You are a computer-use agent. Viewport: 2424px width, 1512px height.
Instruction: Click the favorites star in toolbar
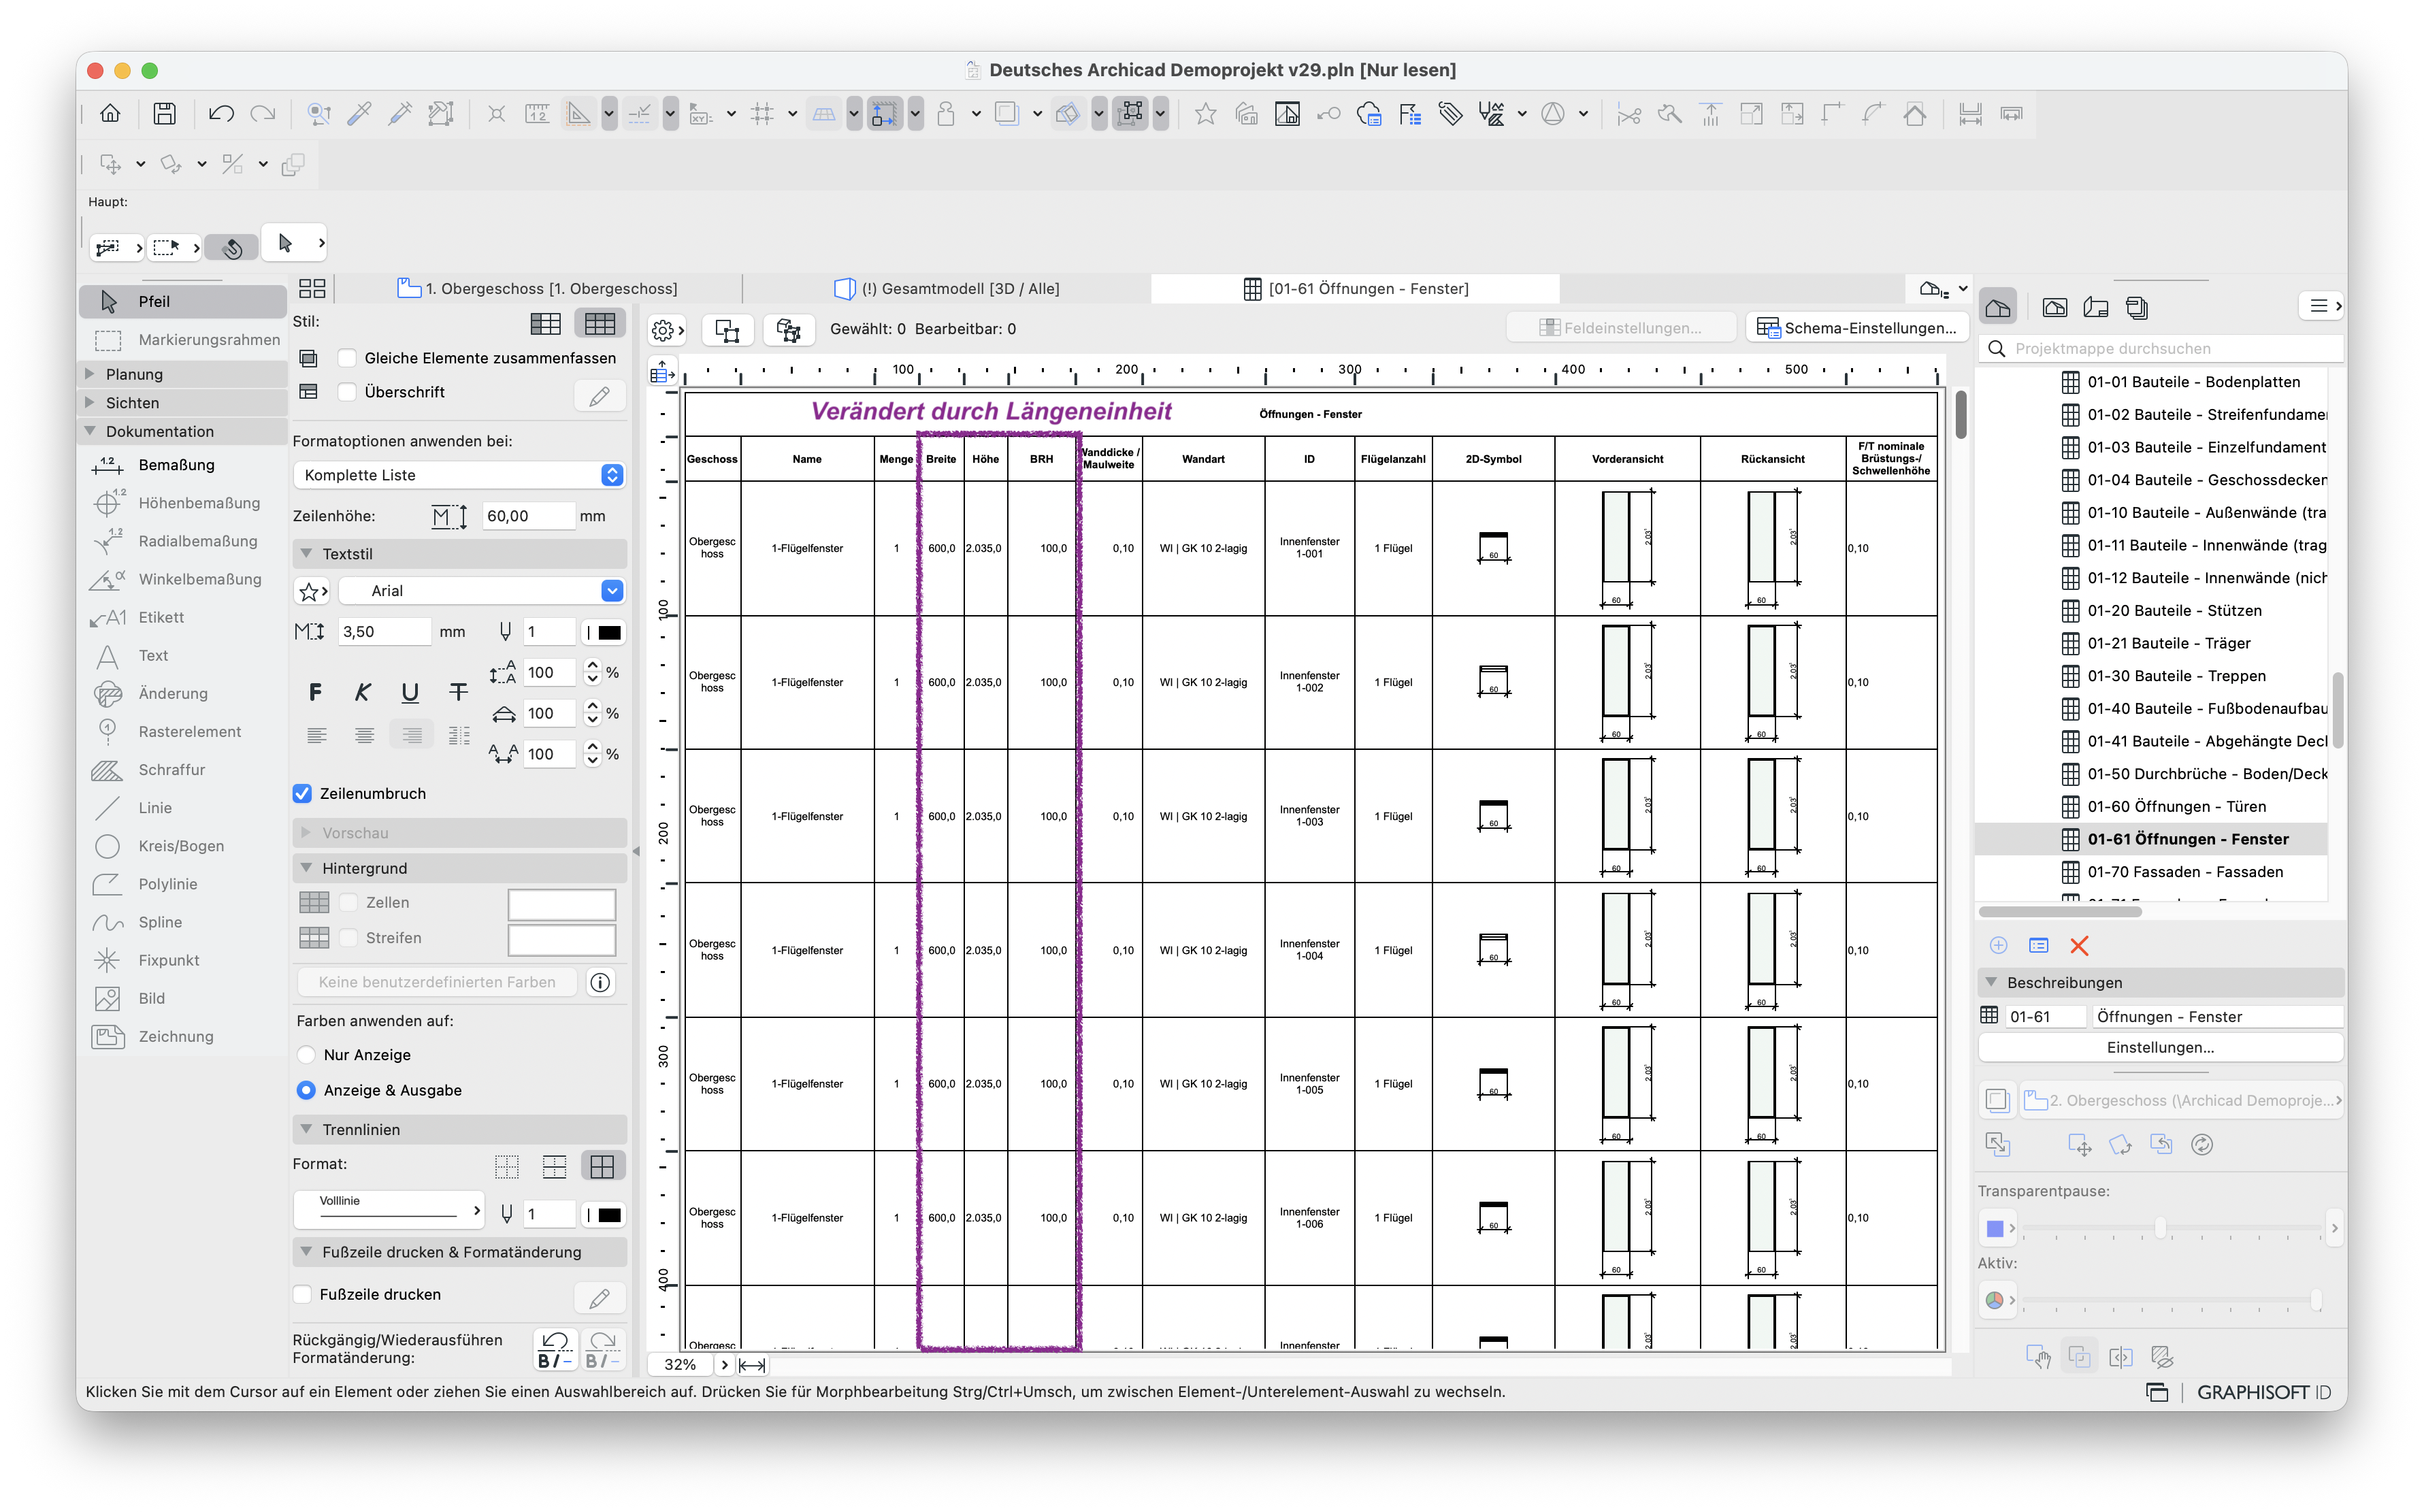1205,114
